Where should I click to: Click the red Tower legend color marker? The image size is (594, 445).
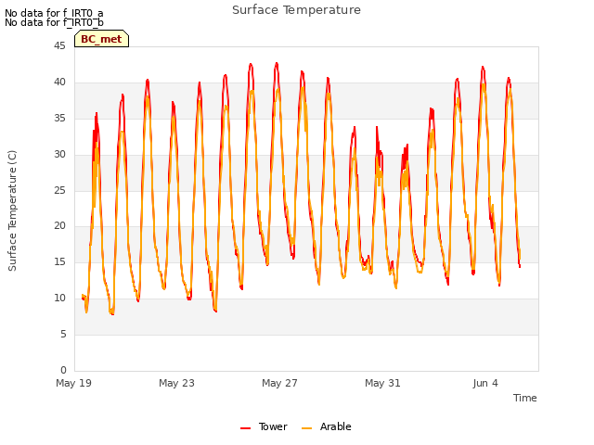245,428
